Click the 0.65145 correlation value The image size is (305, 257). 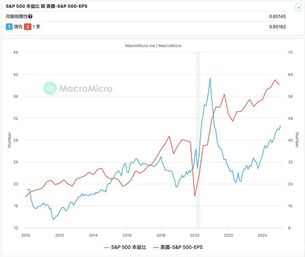coord(277,17)
